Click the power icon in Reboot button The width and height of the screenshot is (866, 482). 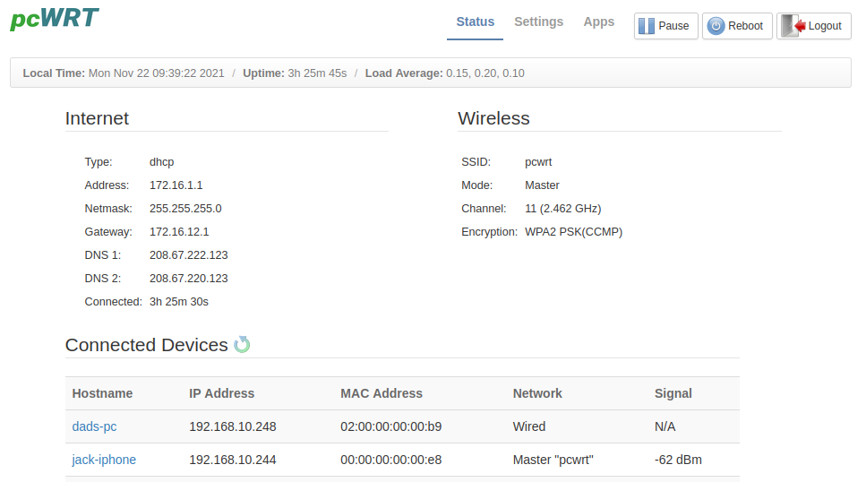(x=716, y=26)
